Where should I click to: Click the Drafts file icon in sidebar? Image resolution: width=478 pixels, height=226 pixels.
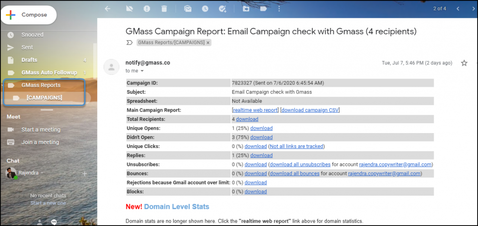tap(11, 60)
